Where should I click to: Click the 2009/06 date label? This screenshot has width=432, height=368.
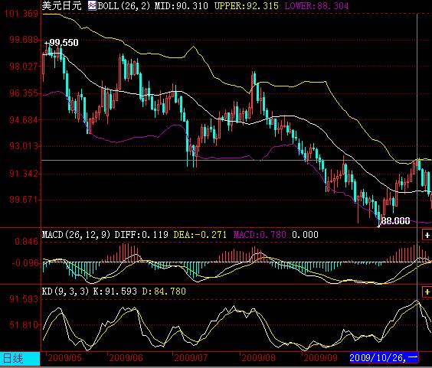(126, 358)
